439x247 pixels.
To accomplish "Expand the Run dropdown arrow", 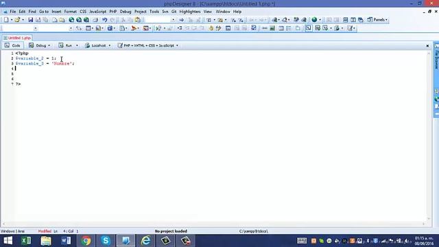I will [x=77, y=46].
